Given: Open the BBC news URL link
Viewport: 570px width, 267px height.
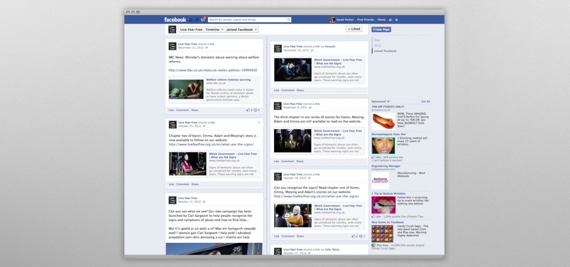Looking at the screenshot, I should (x=213, y=70).
